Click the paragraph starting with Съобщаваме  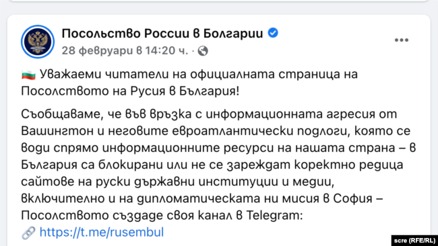(x=218, y=165)
